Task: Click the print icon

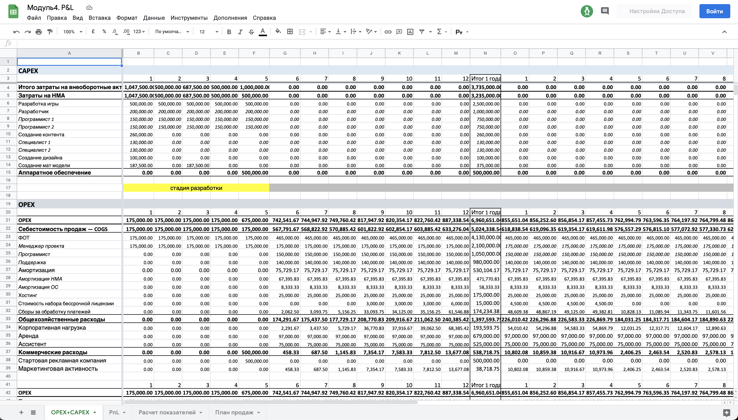Action: pyautogui.click(x=38, y=32)
